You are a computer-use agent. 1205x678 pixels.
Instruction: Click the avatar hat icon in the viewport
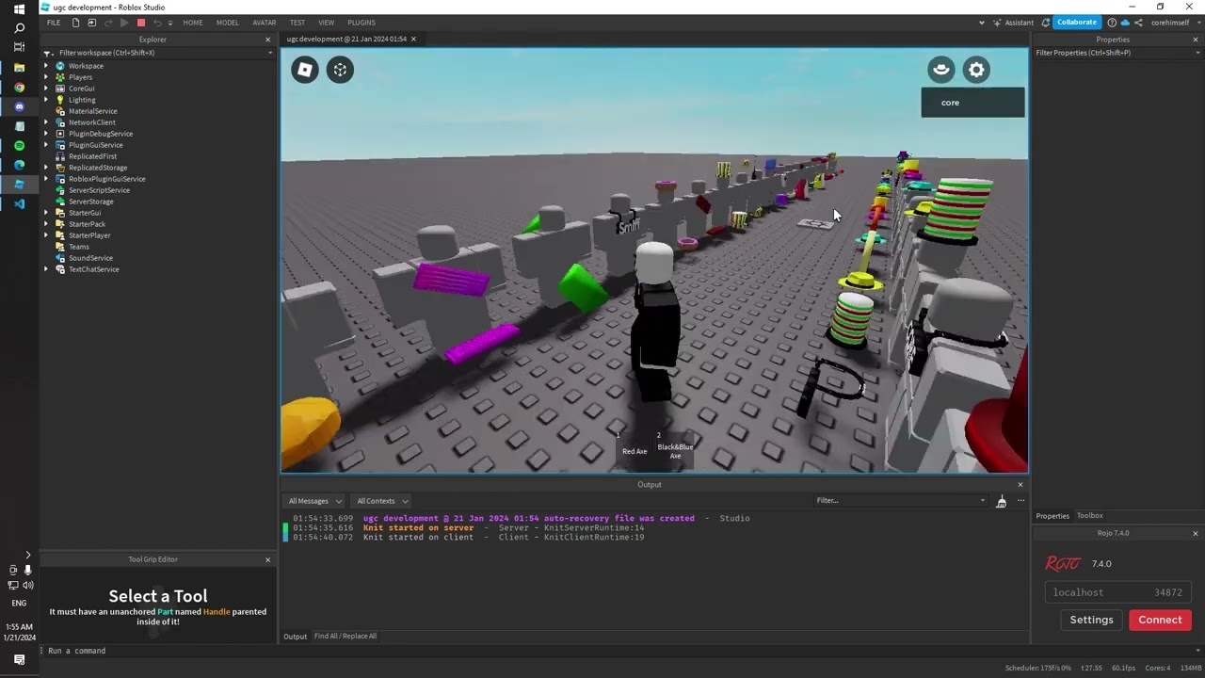tap(940, 70)
